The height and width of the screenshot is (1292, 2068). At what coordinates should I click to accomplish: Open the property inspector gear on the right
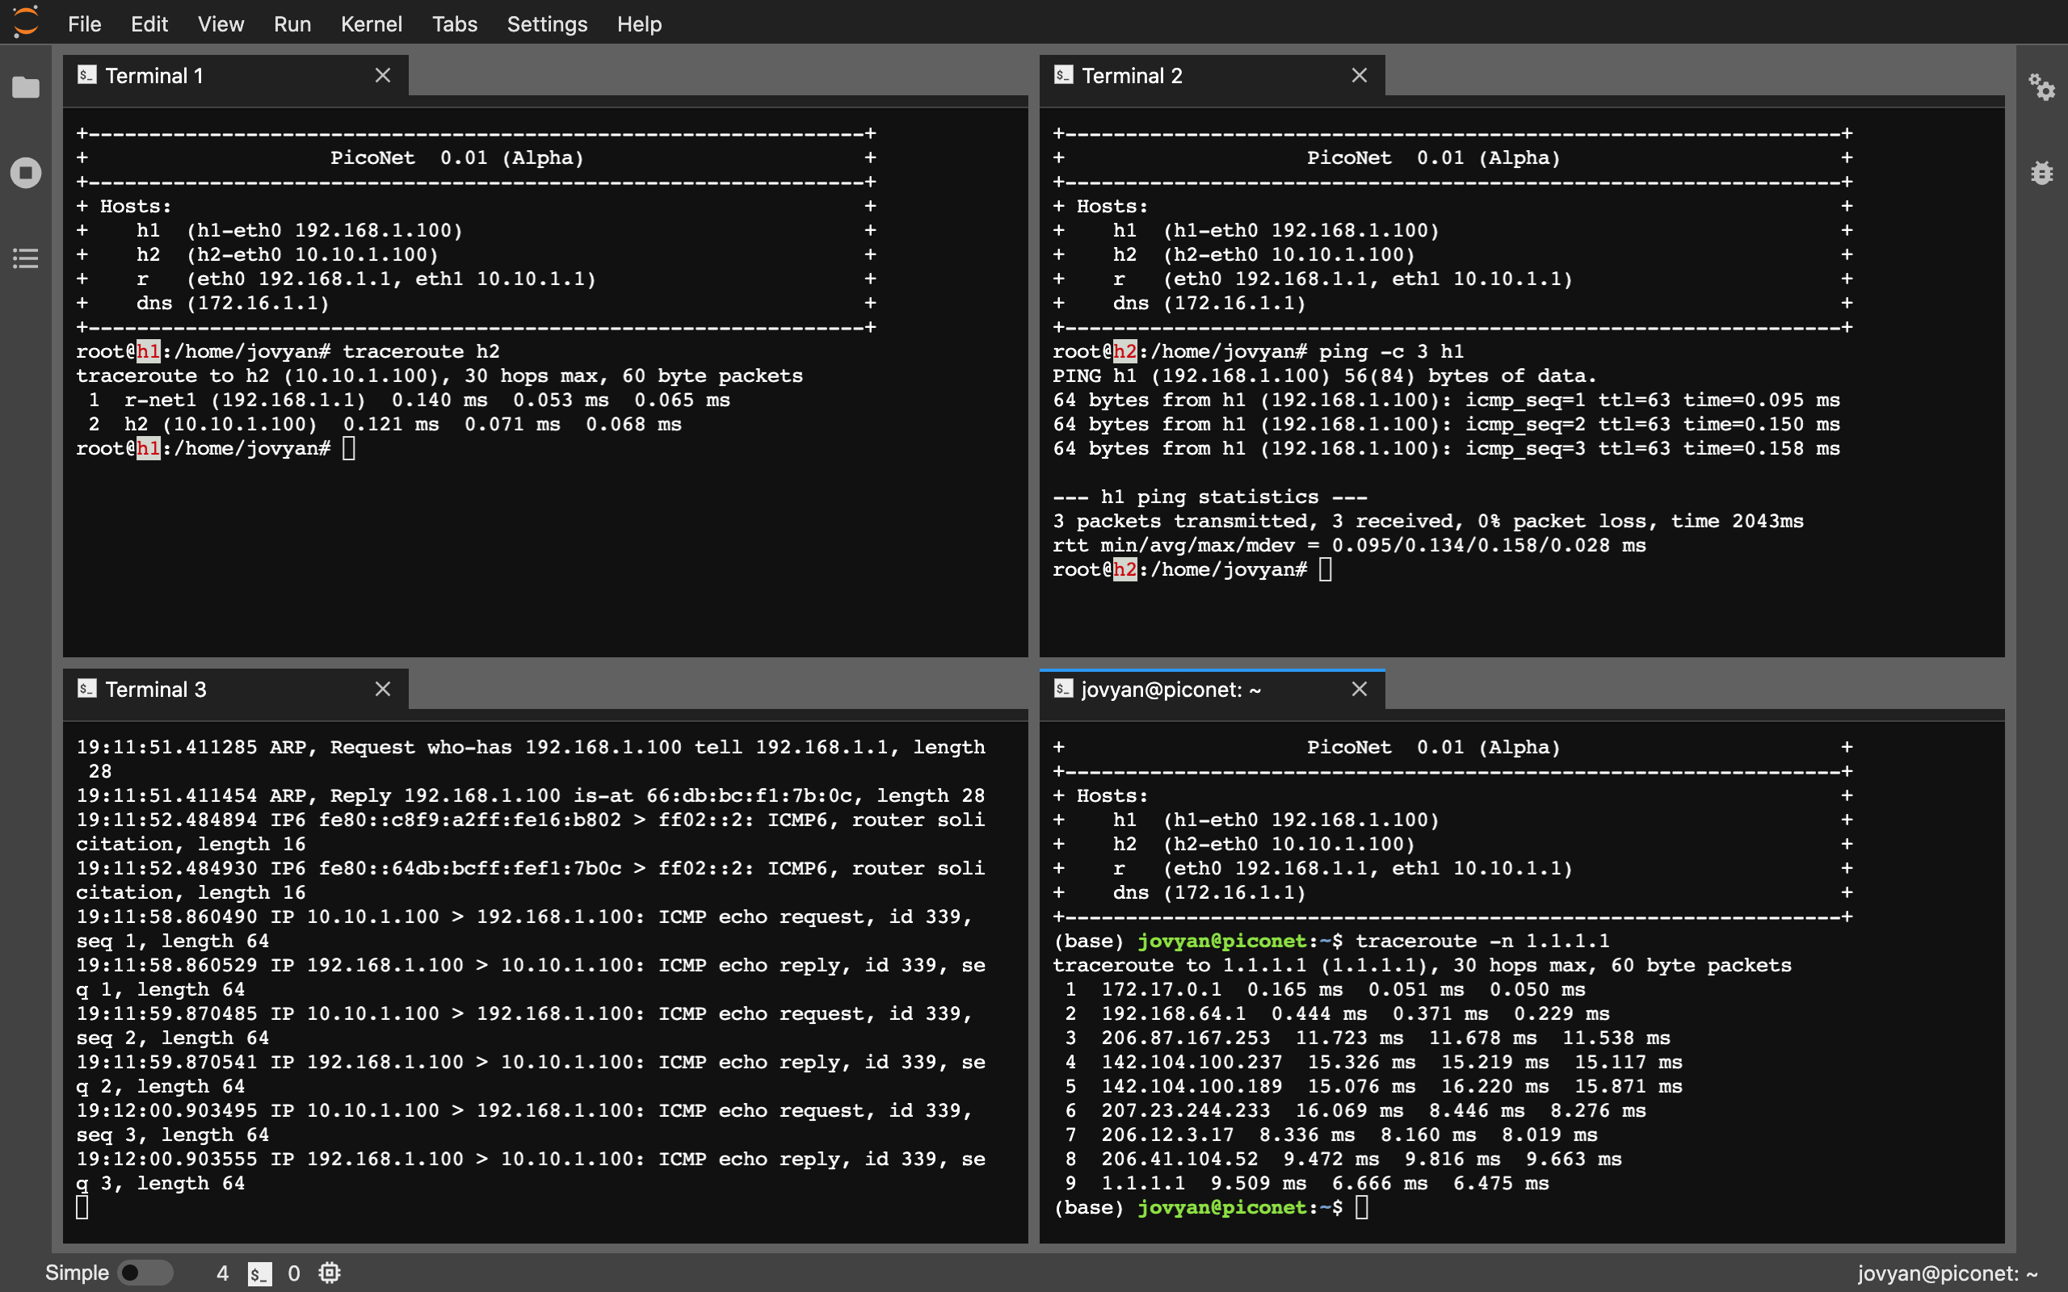[2042, 88]
